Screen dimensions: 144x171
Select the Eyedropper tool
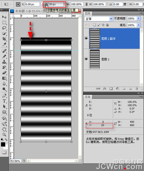pos(4,44)
